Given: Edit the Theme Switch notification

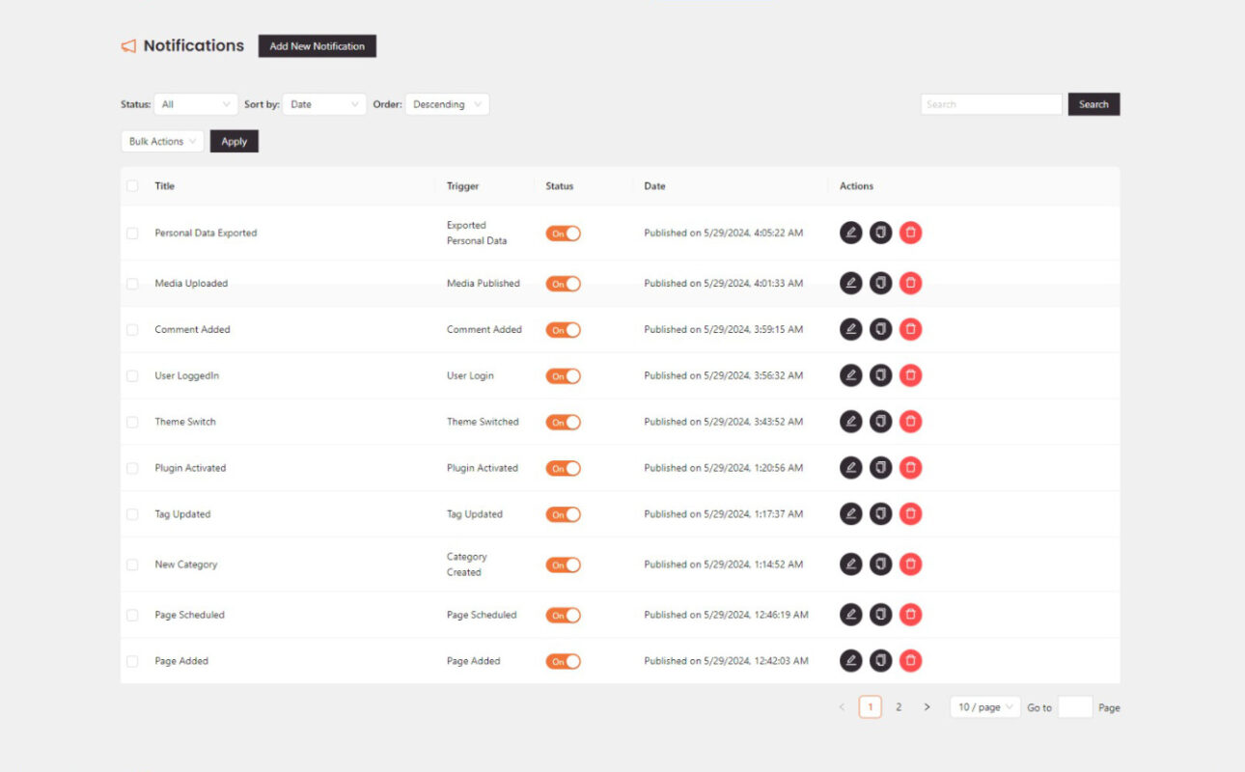Looking at the screenshot, I should (850, 422).
